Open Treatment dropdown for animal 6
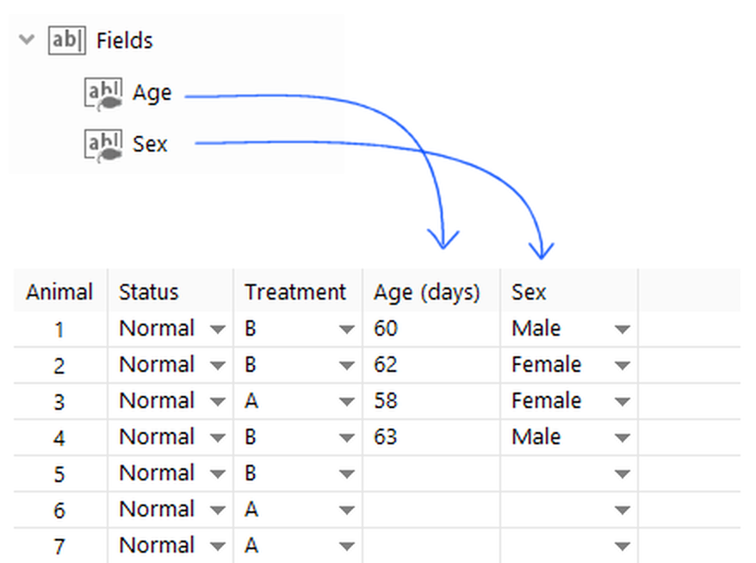Screen dimensions: 756x563 tap(346, 510)
